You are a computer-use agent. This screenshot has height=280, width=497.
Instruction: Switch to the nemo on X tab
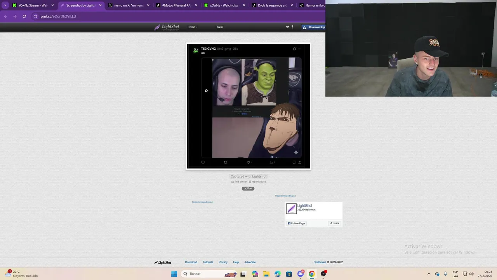(x=128, y=5)
